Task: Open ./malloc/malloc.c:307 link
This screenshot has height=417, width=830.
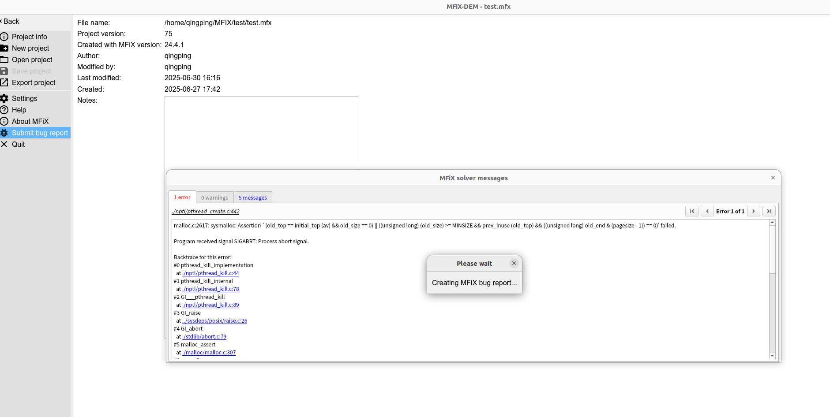Action: click(209, 353)
